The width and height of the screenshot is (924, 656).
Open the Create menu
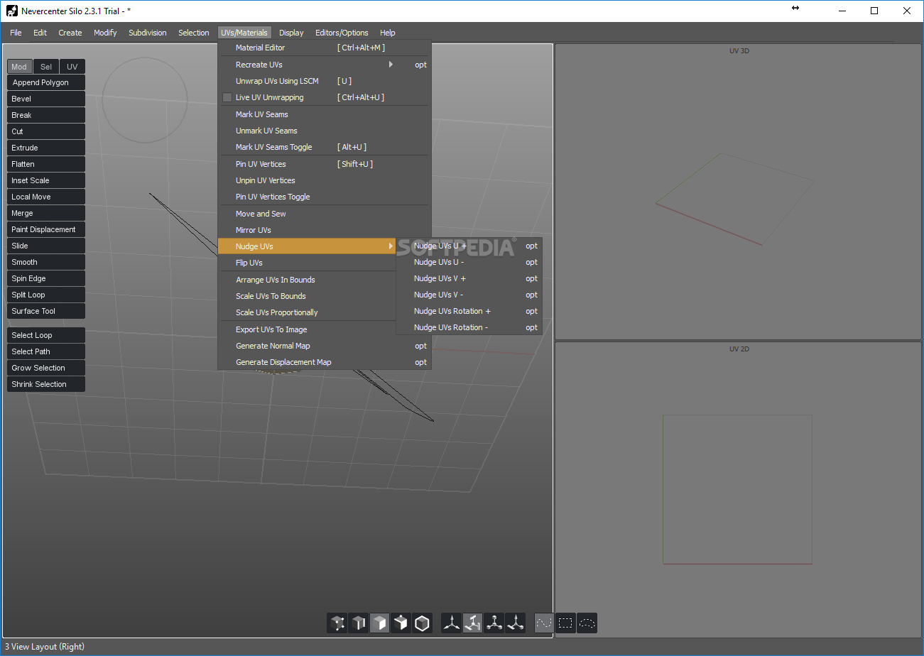pos(70,33)
